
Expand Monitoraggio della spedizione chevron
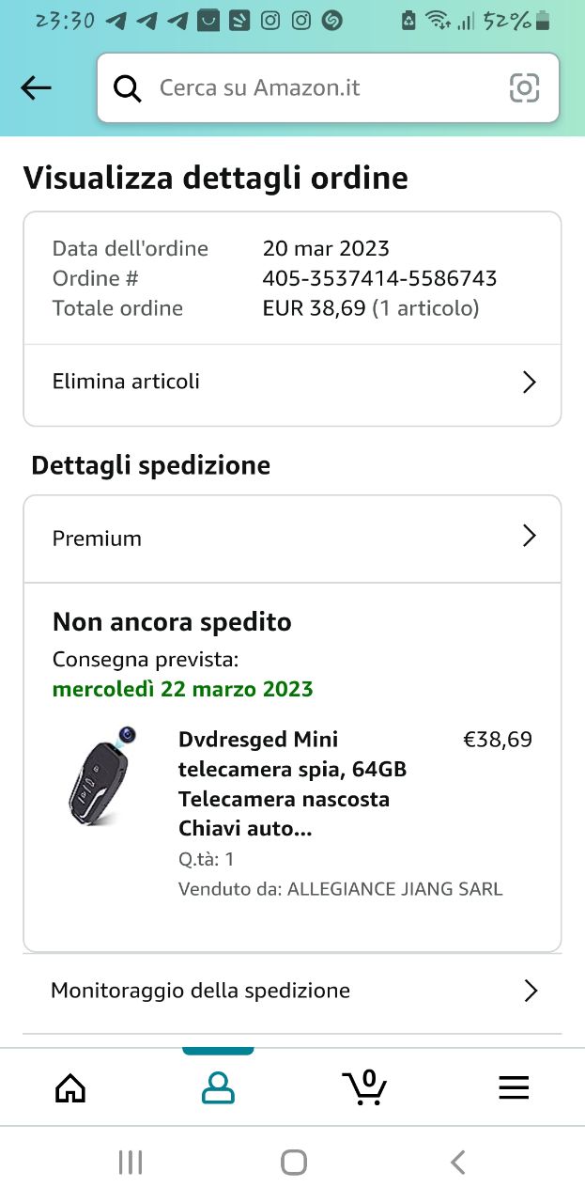pos(531,991)
